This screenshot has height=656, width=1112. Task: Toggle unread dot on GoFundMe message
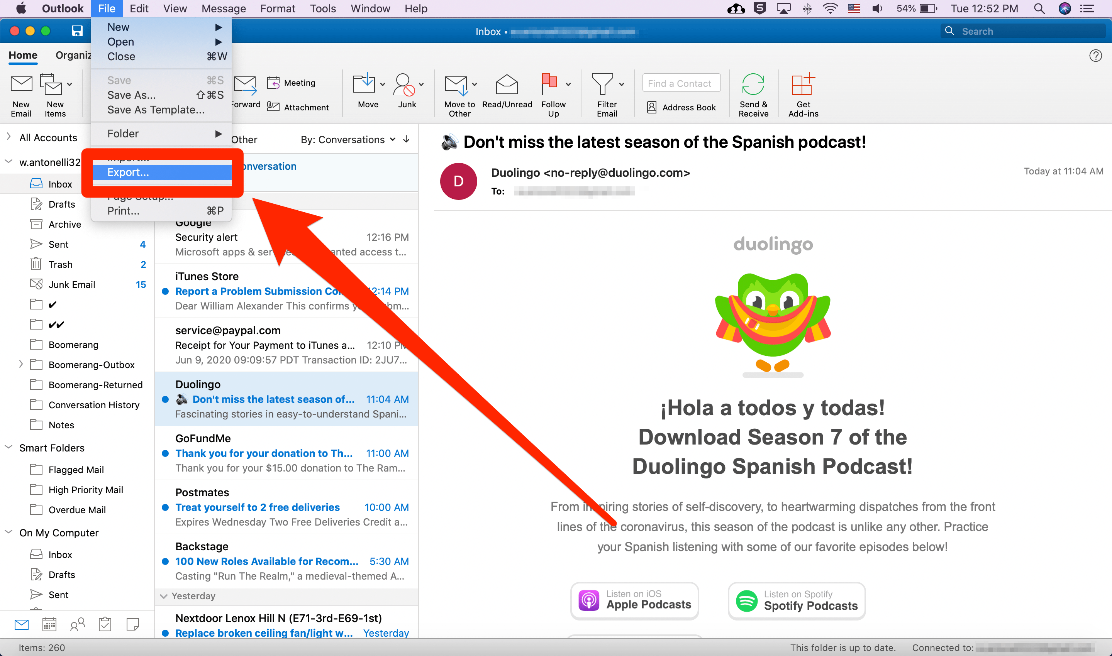(x=165, y=453)
